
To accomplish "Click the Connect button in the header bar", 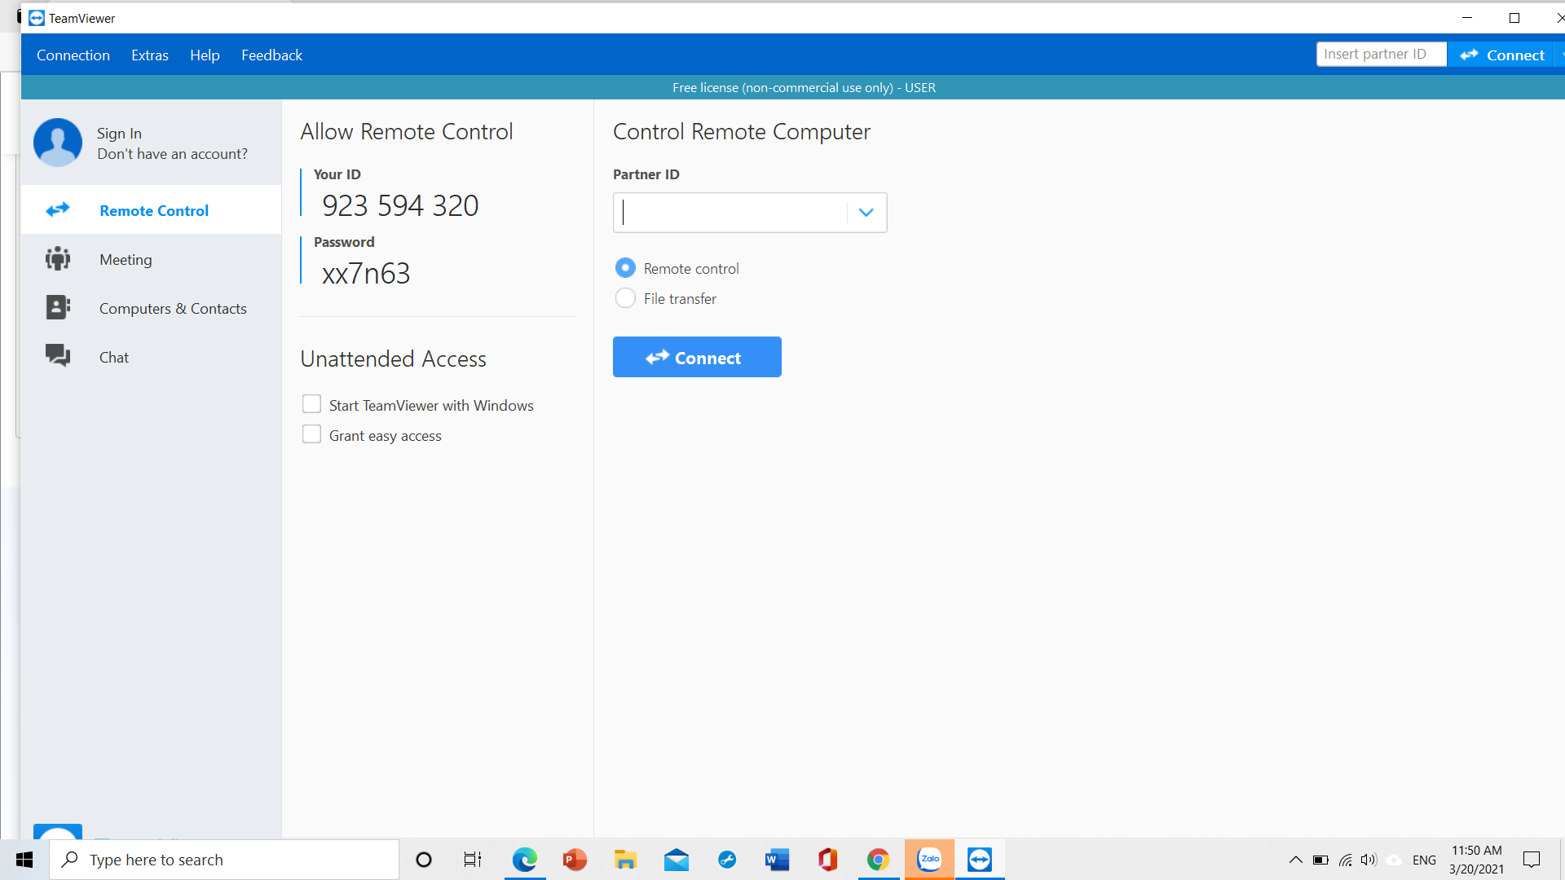I will point(1502,55).
